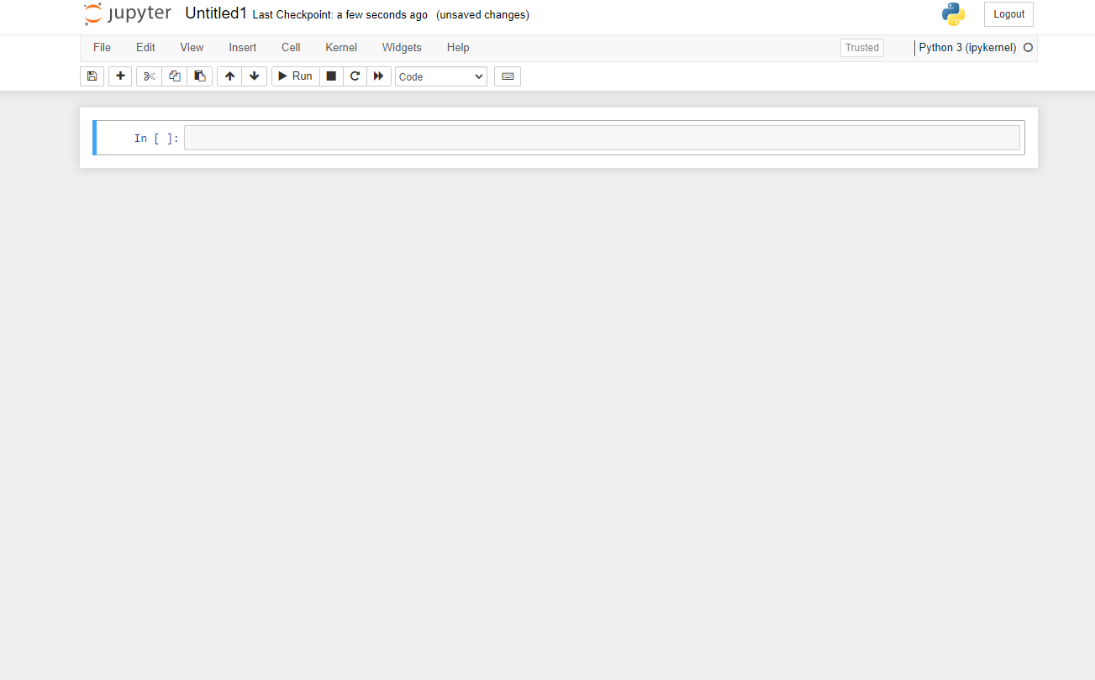1095x680 pixels.
Task: Paste a cell using the paste icon
Action: click(x=199, y=76)
